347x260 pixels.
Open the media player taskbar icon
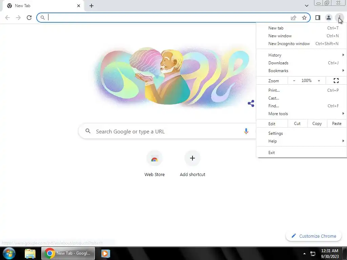click(106, 253)
